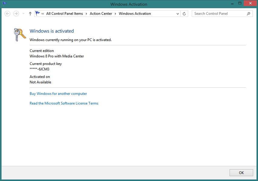The image size is (258, 181).
Task: Refresh the Windows Activation page
Action: click(x=184, y=14)
